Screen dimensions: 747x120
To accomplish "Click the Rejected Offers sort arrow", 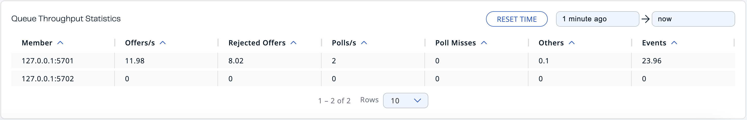I will coord(293,43).
